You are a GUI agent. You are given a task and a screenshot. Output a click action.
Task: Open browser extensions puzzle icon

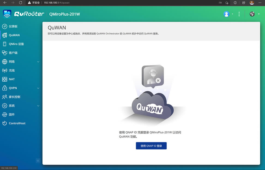[x=235, y=2]
